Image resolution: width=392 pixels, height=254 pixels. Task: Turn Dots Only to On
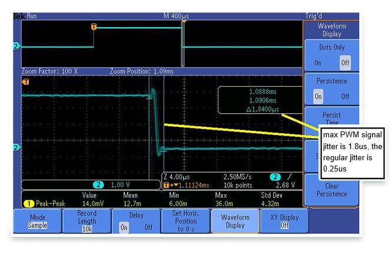[x=318, y=62]
